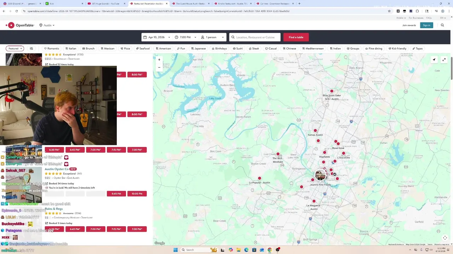Select the L'Oca d'Oro map pin
The height and width of the screenshot is (254, 453).
[x=343, y=153]
